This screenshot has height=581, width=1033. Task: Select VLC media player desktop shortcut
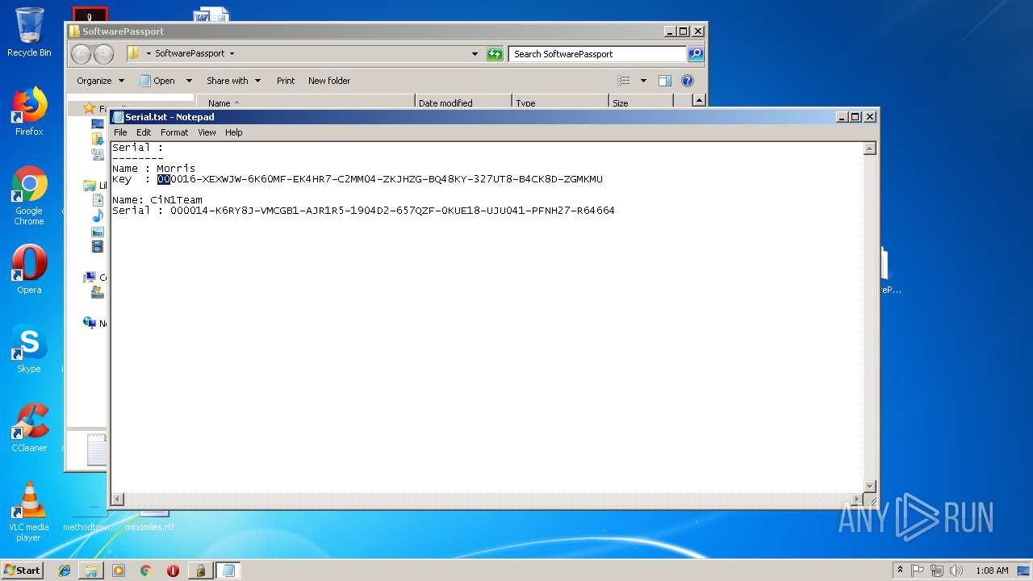29,512
